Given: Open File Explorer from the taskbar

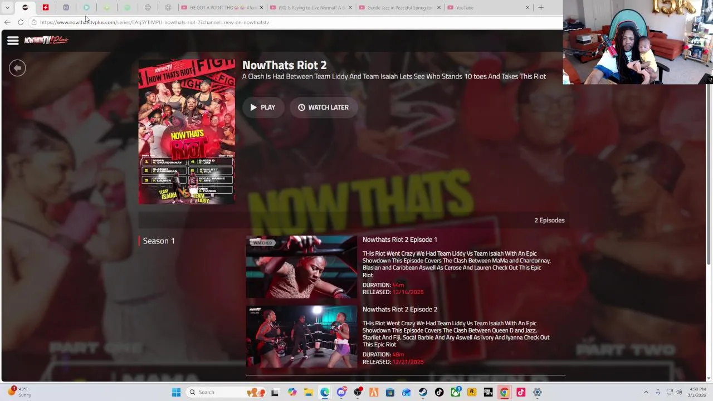Looking at the screenshot, I should tap(309, 392).
